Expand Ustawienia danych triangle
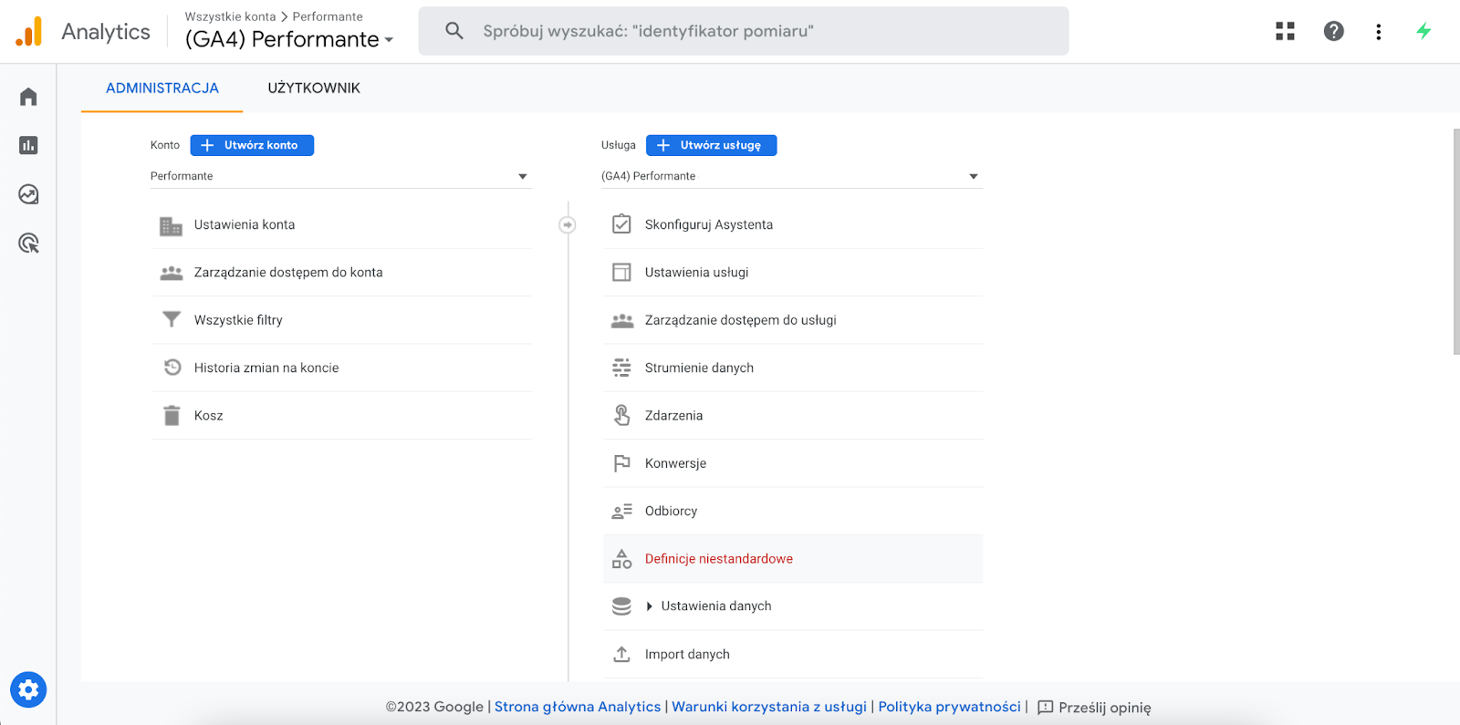Screen dimensions: 1460x725 click(x=649, y=606)
